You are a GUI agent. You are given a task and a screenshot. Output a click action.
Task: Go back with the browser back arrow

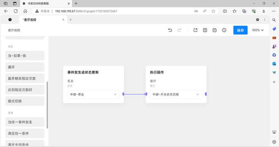6,11
